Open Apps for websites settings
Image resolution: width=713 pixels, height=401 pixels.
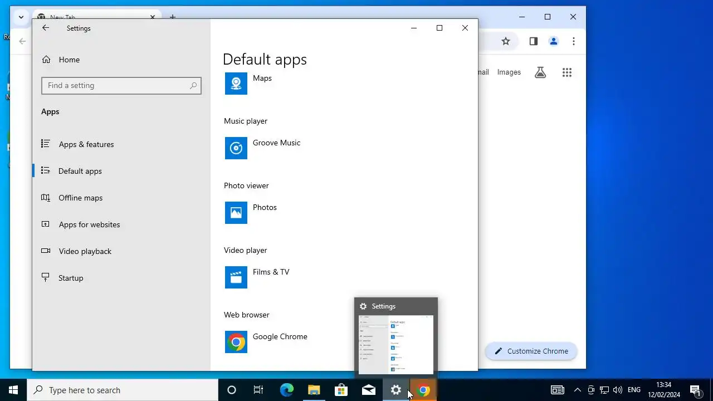(x=121, y=224)
